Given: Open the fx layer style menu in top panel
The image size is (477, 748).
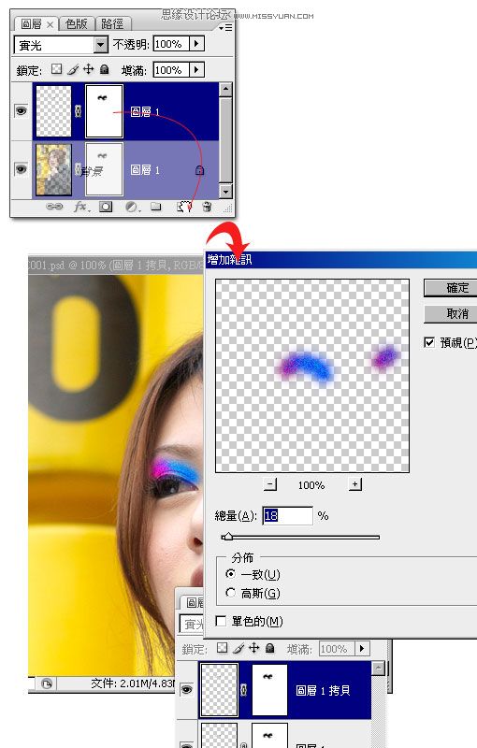Looking at the screenshot, I should click(x=81, y=207).
